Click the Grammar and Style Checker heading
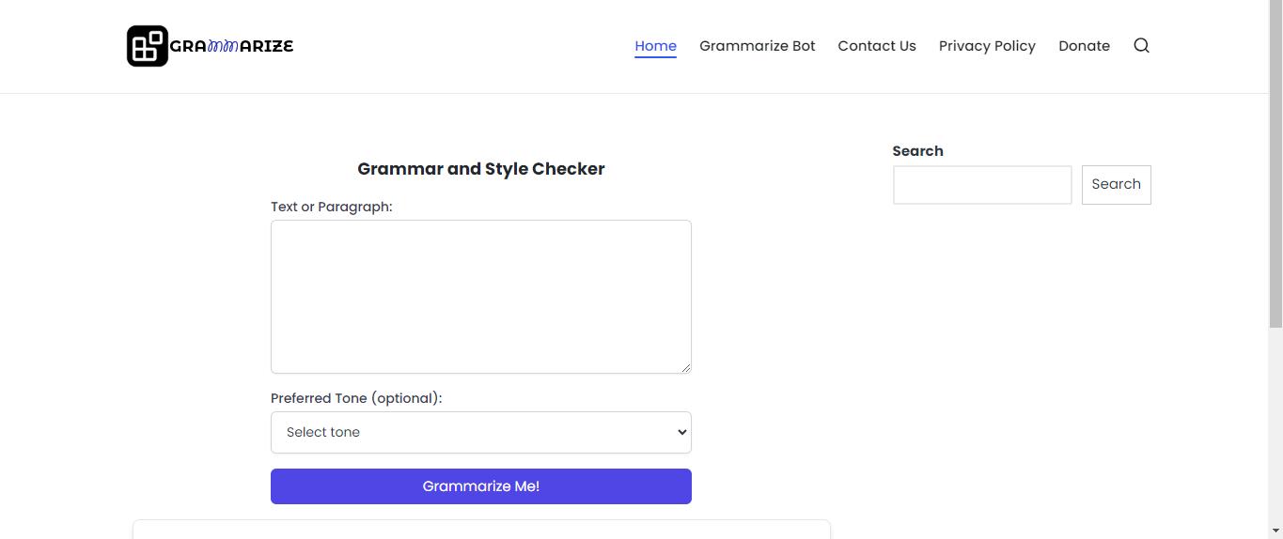Image resolution: width=1283 pixels, height=539 pixels. pyautogui.click(x=481, y=169)
